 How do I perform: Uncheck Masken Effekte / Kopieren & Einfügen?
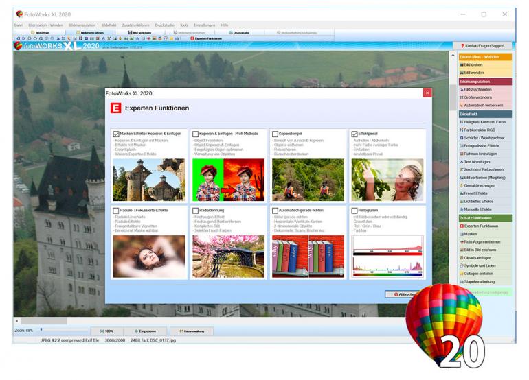[x=116, y=134]
